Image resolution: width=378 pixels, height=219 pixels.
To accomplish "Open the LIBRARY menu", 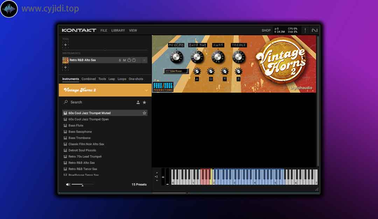I will [x=118, y=30].
